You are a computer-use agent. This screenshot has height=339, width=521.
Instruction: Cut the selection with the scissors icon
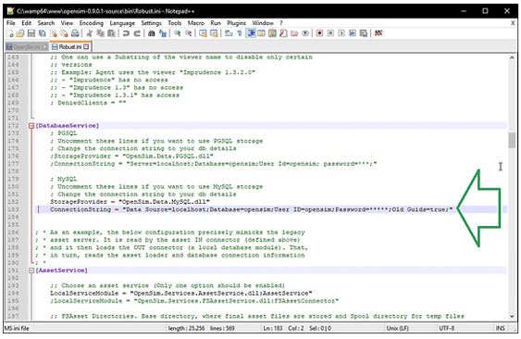[x=90, y=33]
